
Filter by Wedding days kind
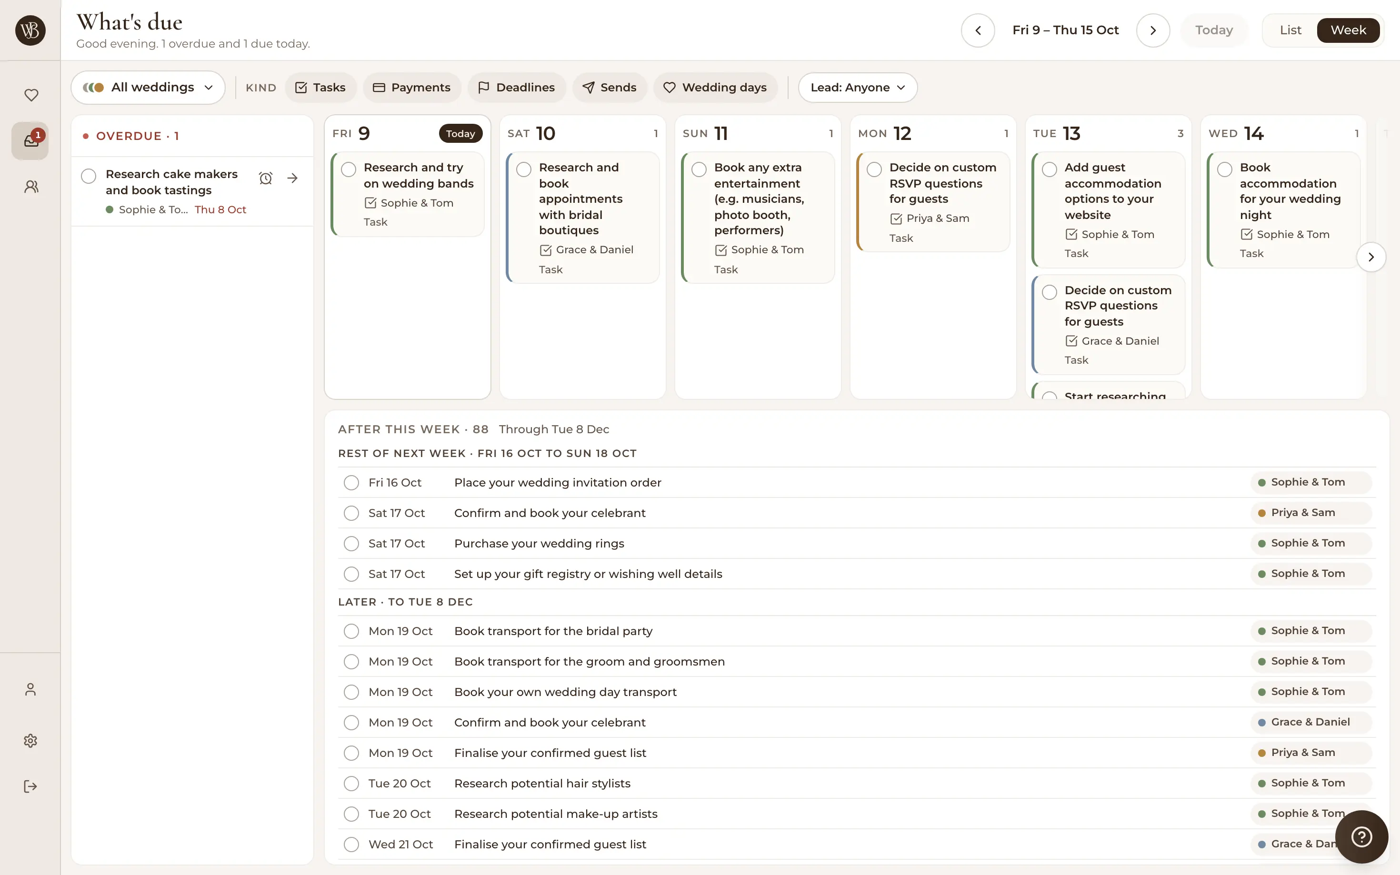[x=715, y=88]
